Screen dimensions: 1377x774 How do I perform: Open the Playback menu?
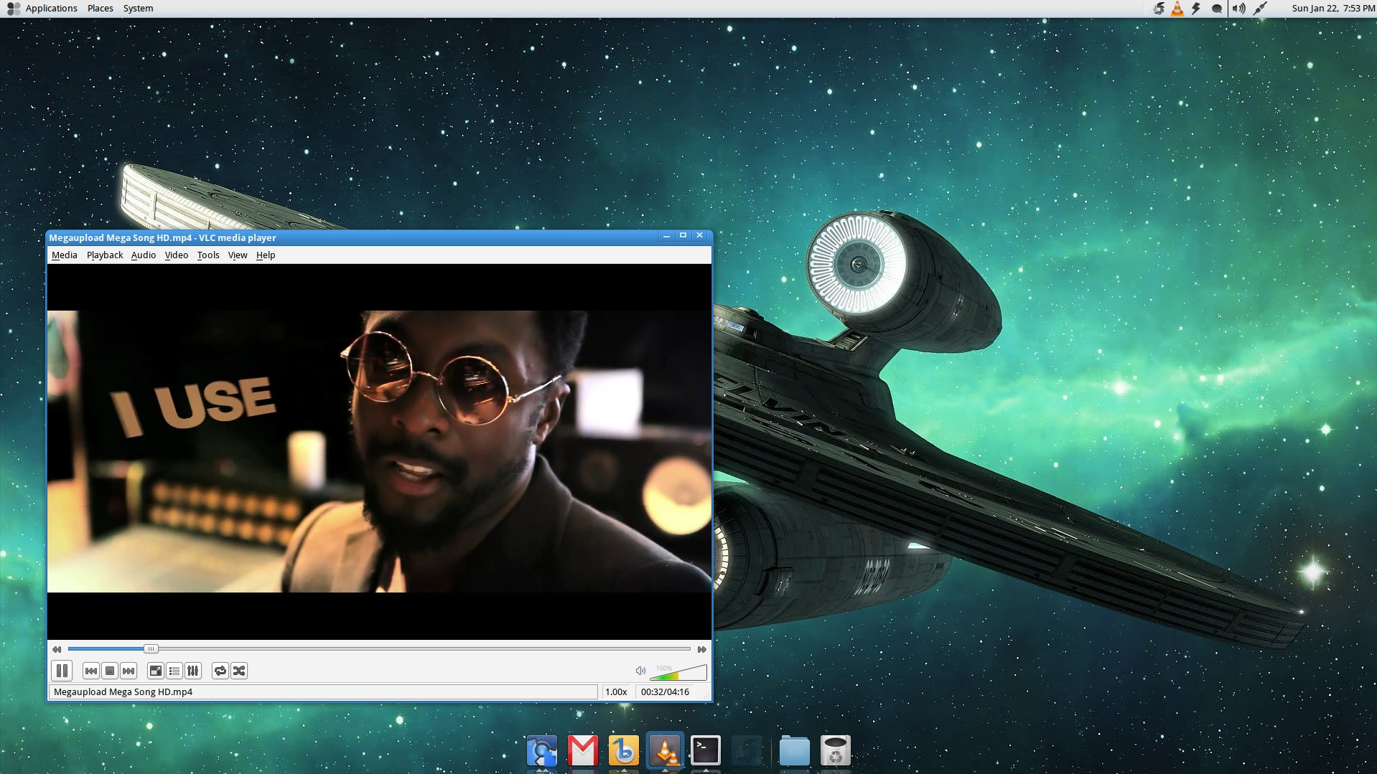pyautogui.click(x=105, y=255)
